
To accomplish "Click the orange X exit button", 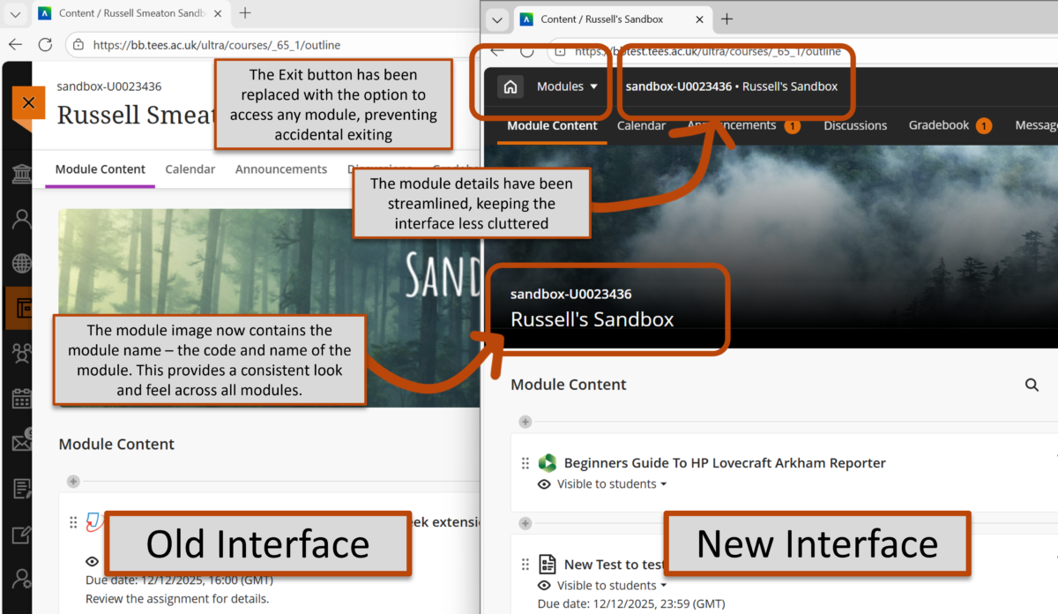I will 28,103.
